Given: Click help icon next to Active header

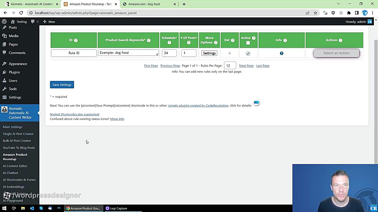Looking at the screenshot, I should tap(254, 38).
